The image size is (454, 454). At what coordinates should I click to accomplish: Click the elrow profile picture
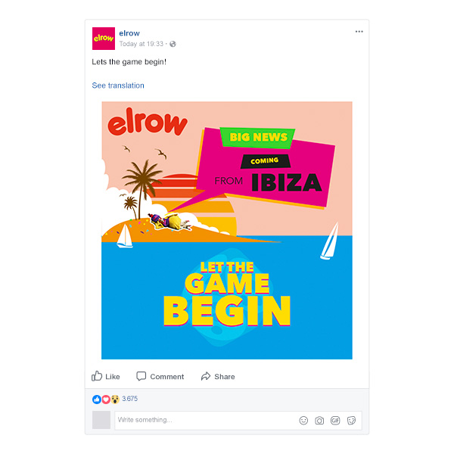[x=104, y=39]
